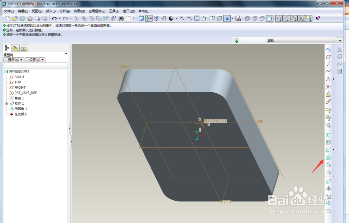
Task: Toggle annotation display
Action: click(x=309, y=18)
